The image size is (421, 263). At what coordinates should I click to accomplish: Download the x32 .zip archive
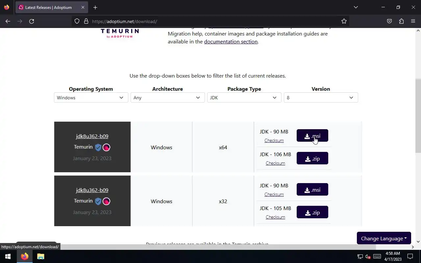click(312, 212)
